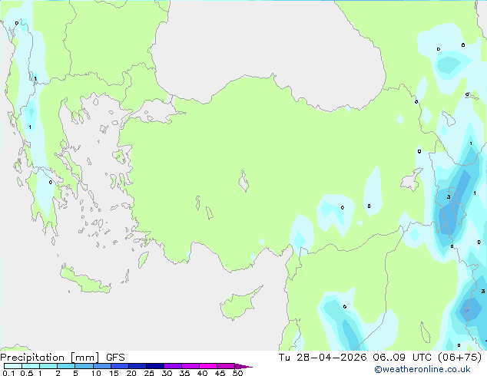
Task: Pick the legend swatch for 2–5 mm
Action: pyautogui.click(x=66, y=366)
